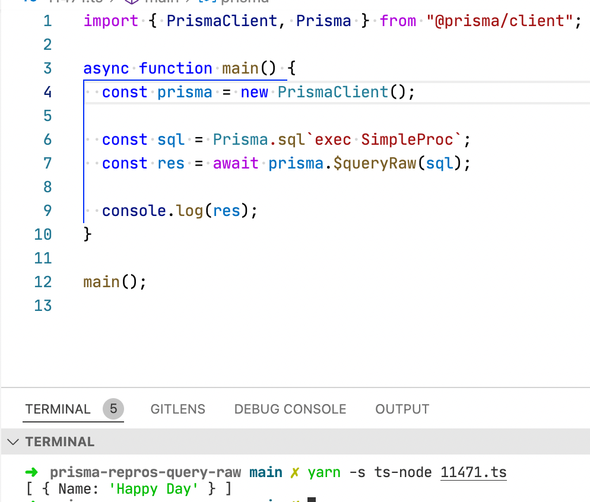Screen dimensions: 590x502
Task: Click line number 12 in the gutter
Action: (43, 282)
